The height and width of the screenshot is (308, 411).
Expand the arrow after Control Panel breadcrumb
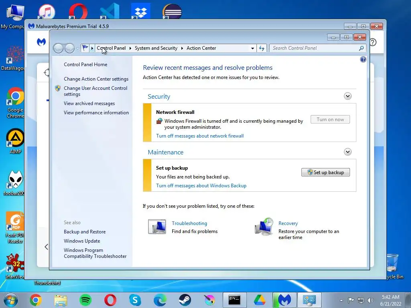[130, 48]
